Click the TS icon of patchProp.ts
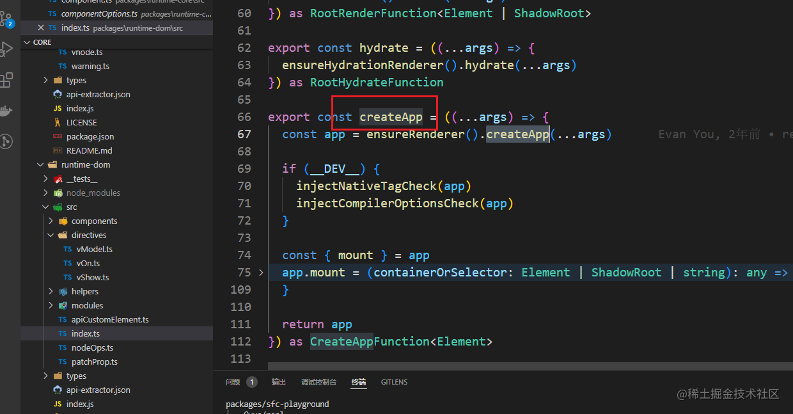The image size is (793, 414). [x=63, y=362]
